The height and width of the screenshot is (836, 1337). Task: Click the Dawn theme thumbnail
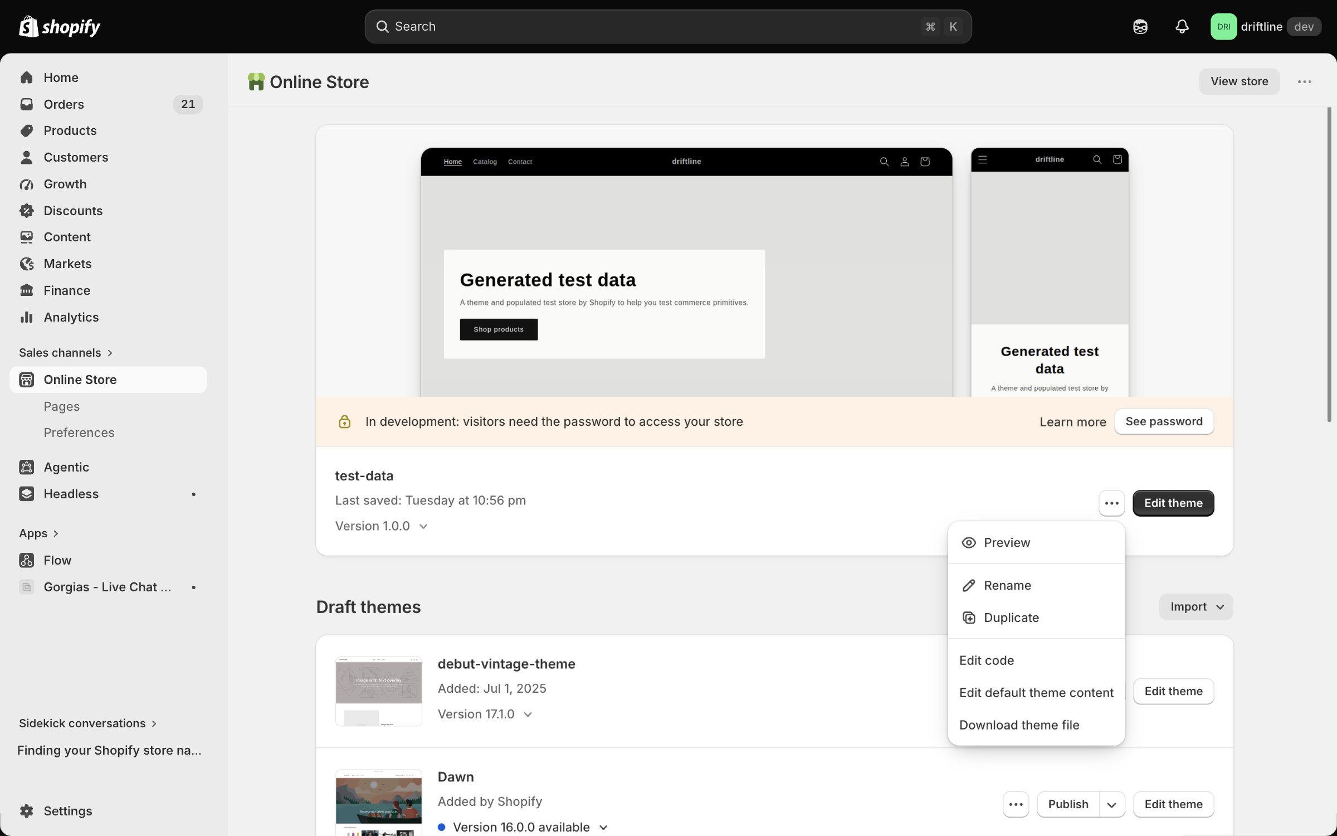pyautogui.click(x=379, y=803)
